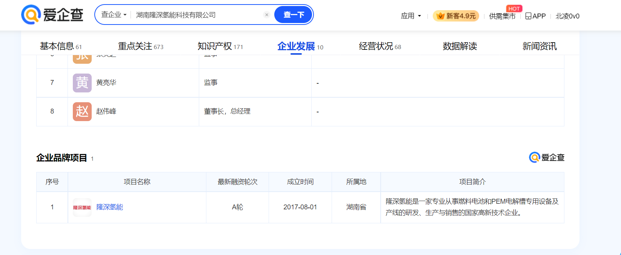Click the 新客4.9元 promotion badge

(x=456, y=16)
